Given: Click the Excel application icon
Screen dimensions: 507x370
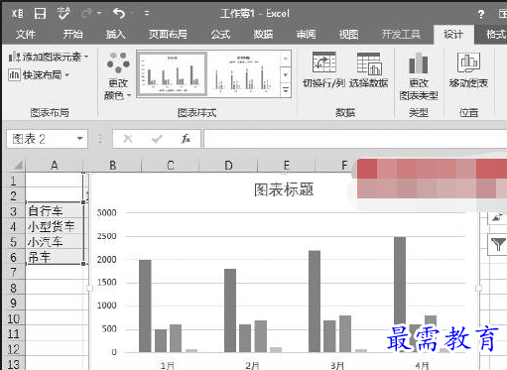Looking at the screenshot, I should point(17,14).
